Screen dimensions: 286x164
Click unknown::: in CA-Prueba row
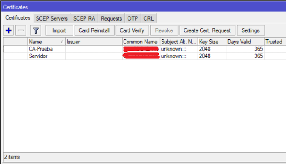(174, 49)
